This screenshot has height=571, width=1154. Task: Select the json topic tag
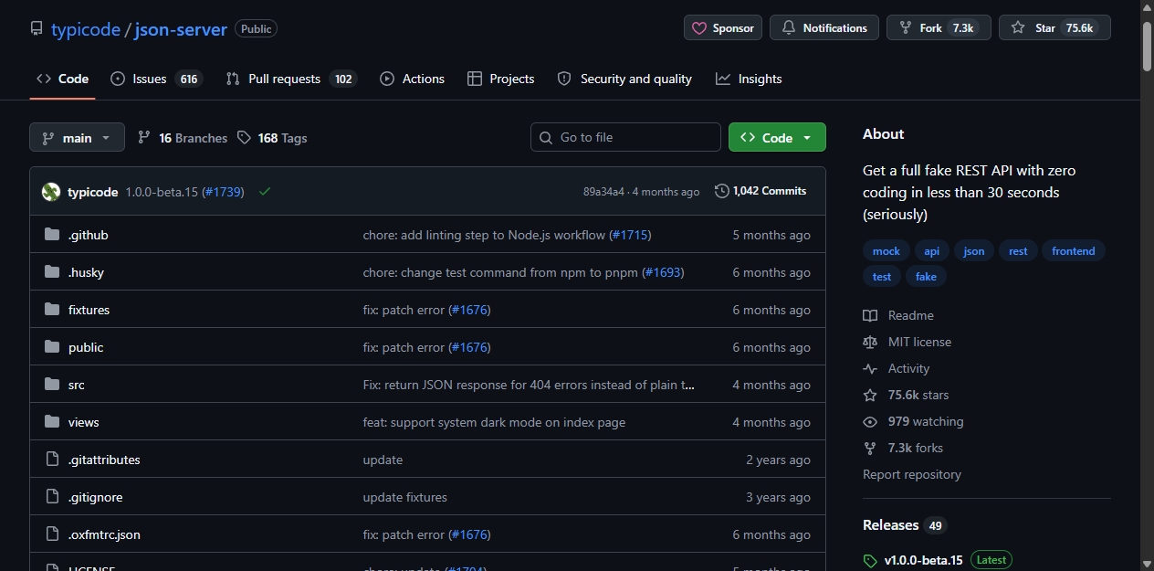(x=974, y=251)
